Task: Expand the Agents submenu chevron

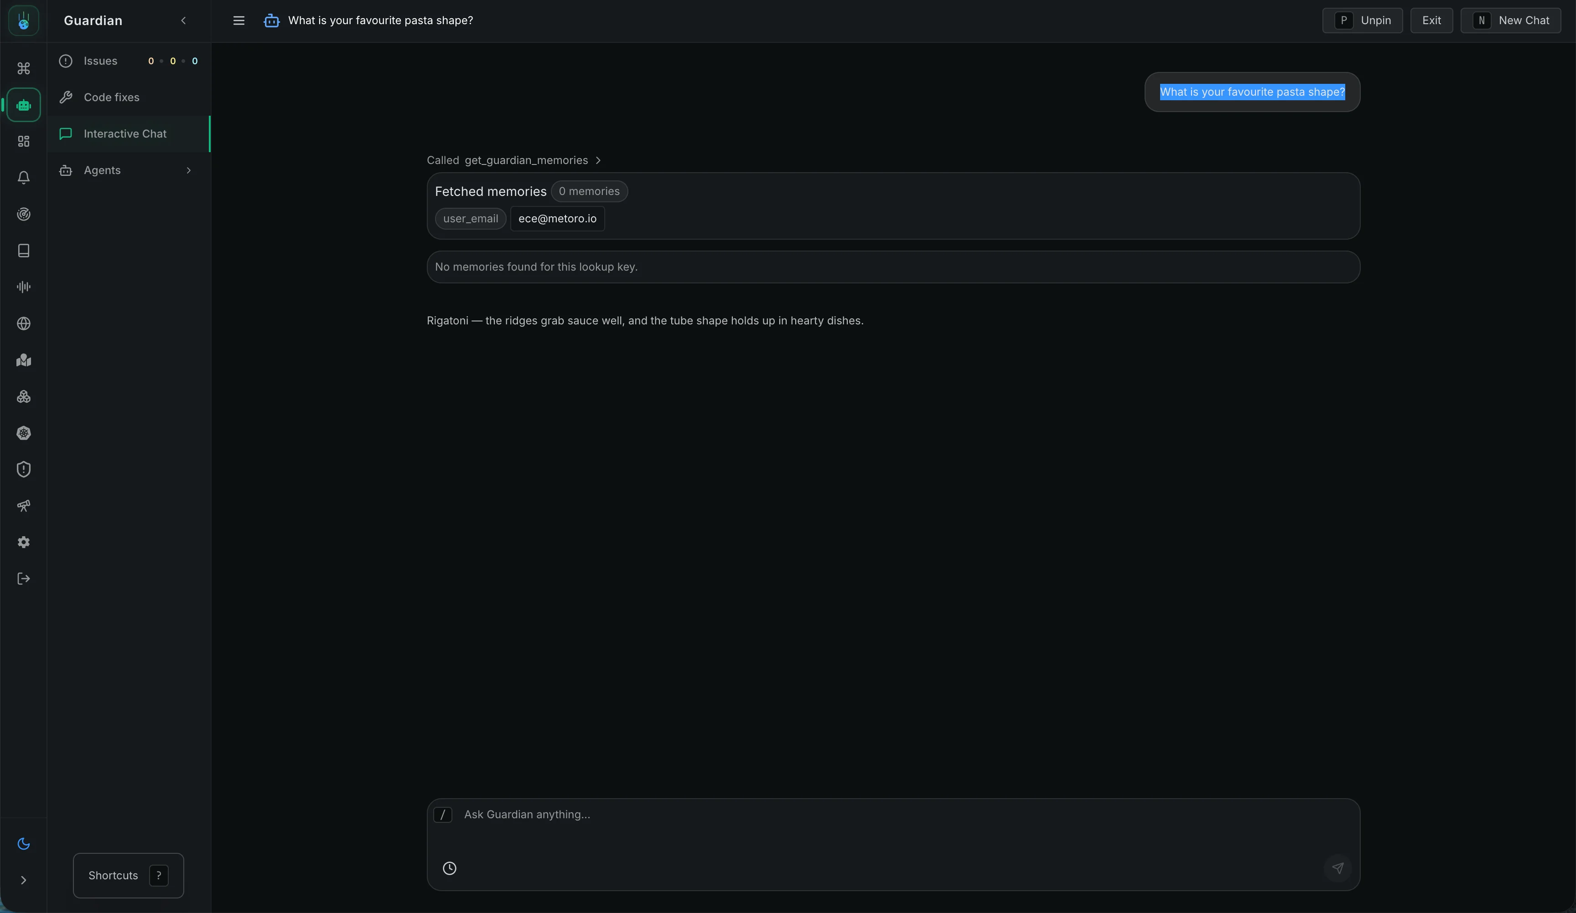Action: tap(188, 170)
